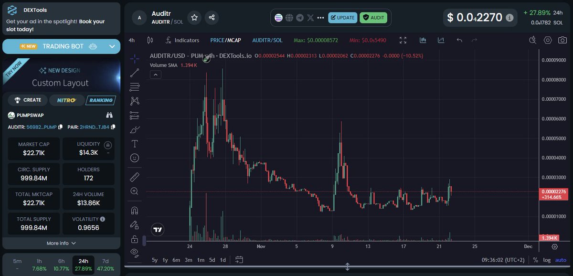The width and height of the screenshot is (573, 276).
Task: Select the Trend Line drawing tool
Action: 134,73
